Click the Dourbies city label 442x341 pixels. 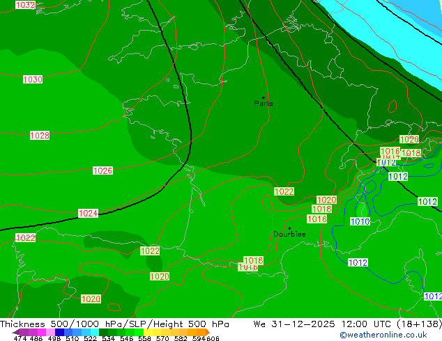tap(289, 234)
